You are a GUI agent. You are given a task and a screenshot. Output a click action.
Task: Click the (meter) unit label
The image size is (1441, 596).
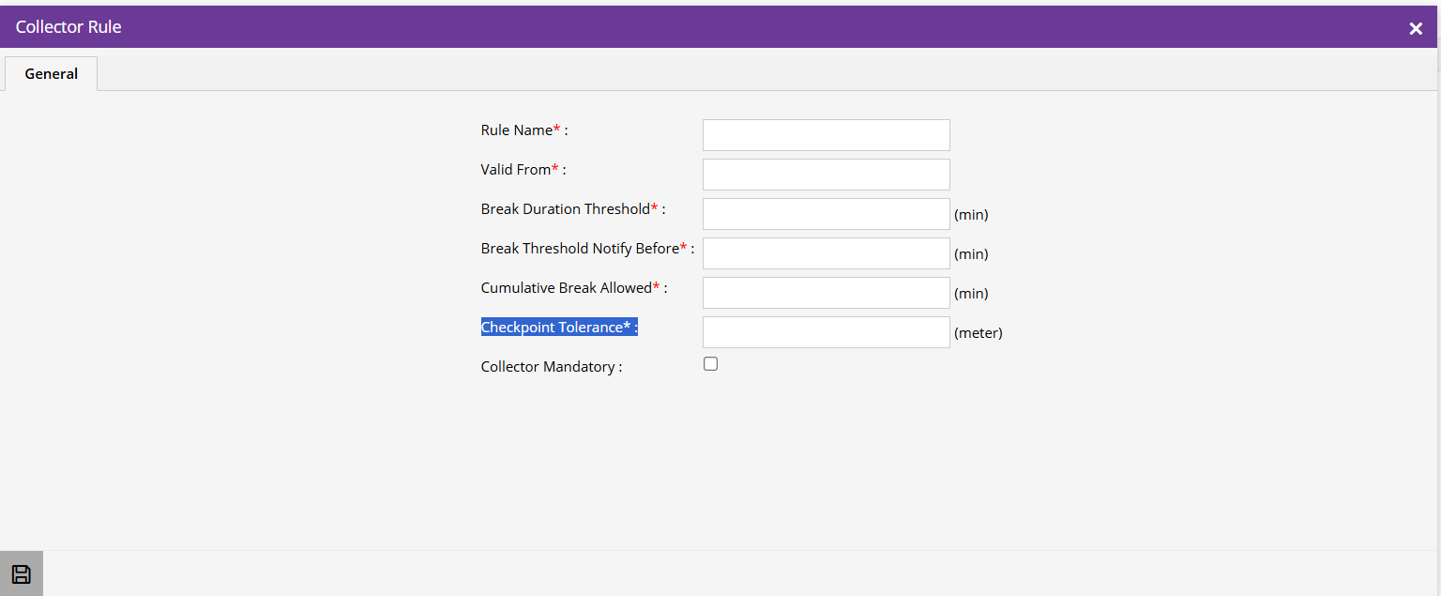pos(978,333)
